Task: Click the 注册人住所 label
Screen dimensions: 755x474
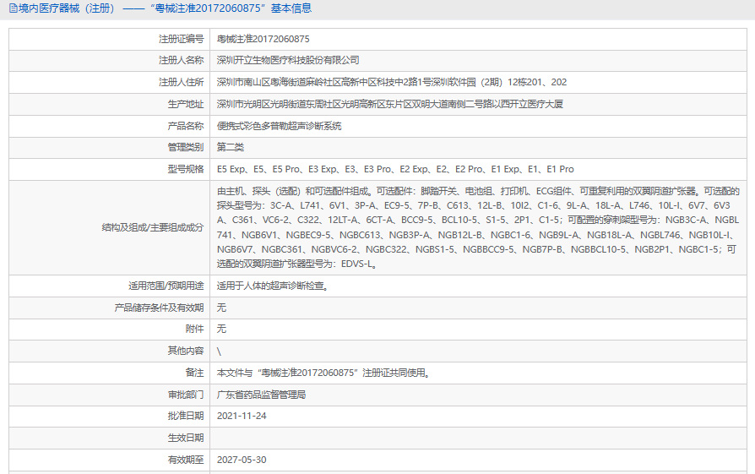Action: click(x=181, y=82)
